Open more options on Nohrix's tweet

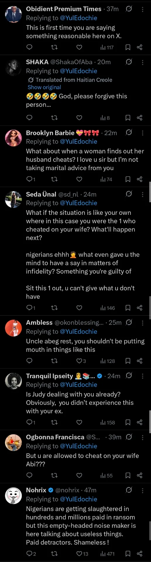(x=143, y=490)
